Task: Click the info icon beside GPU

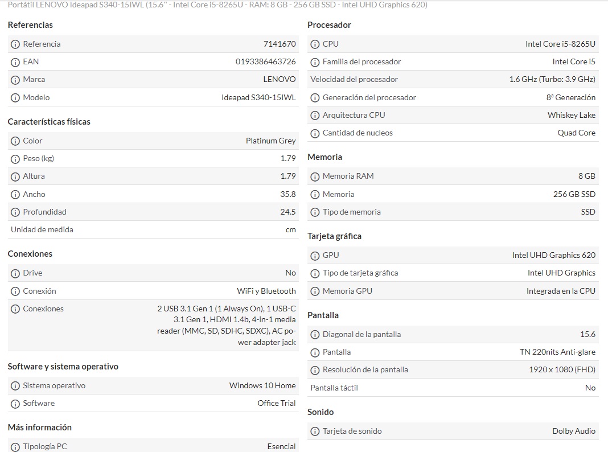Action: [315, 256]
